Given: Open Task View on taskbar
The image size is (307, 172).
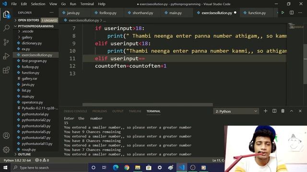Looking at the screenshot, I should [x=104, y=168].
